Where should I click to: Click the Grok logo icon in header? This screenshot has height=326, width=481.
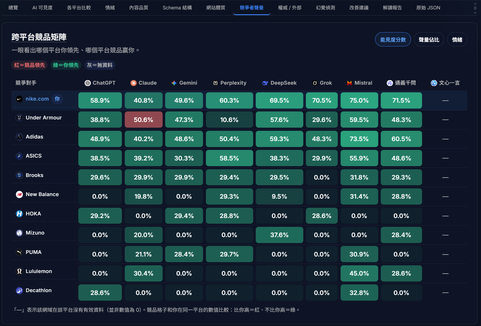pos(315,83)
